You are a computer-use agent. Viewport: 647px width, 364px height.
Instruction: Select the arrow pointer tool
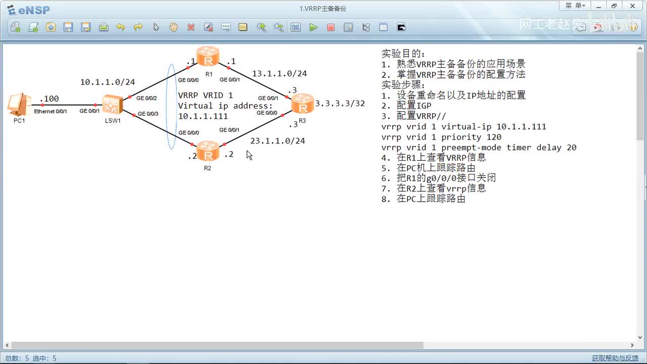[156, 27]
